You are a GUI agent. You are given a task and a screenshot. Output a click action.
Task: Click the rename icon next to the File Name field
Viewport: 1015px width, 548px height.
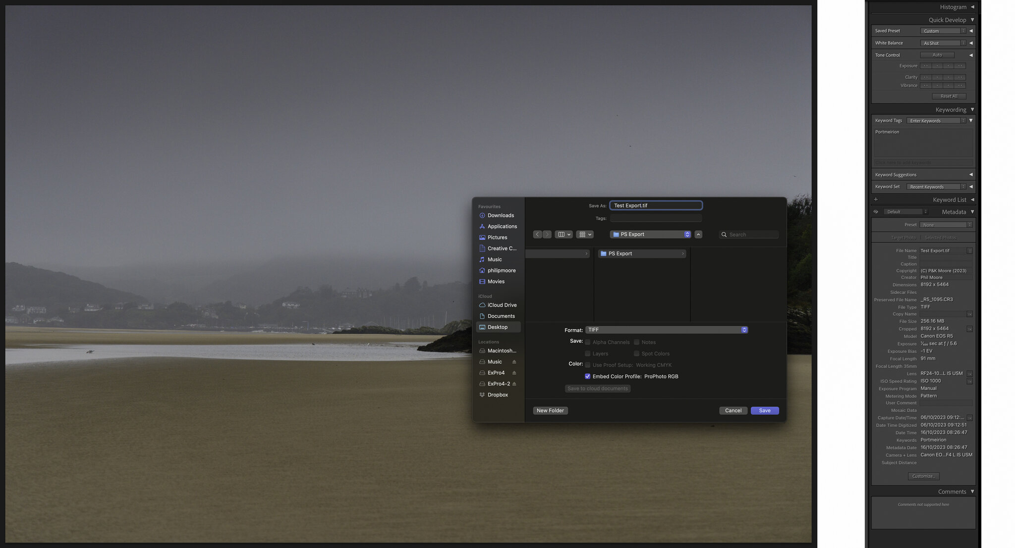click(969, 250)
